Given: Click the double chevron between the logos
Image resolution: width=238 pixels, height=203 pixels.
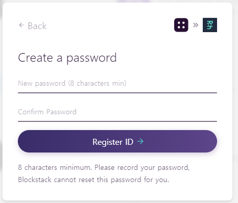Looking at the screenshot, I should click(x=196, y=25).
